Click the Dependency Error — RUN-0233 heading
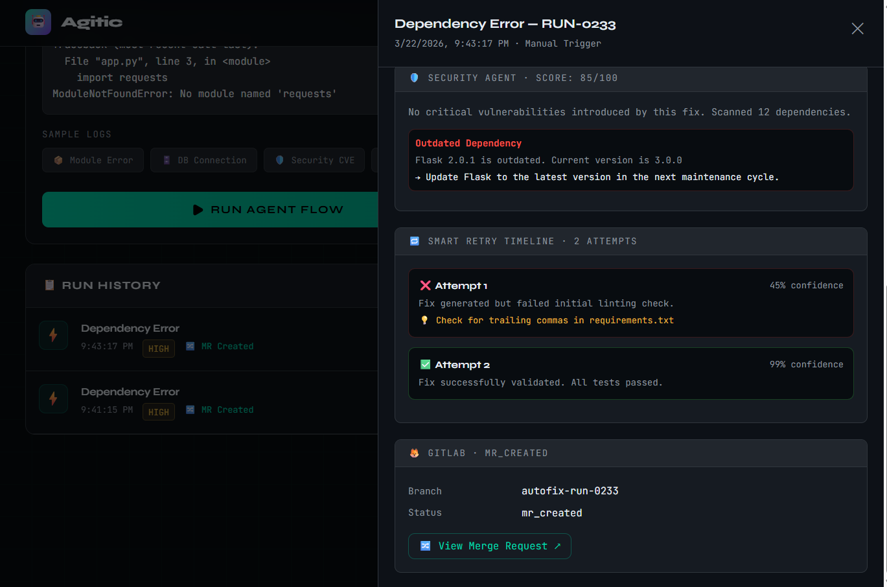 pyautogui.click(x=505, y=24)
